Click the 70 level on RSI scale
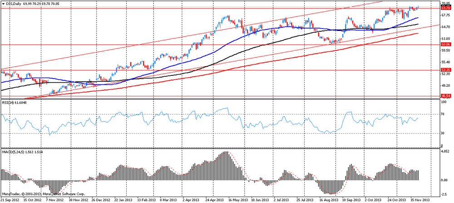This screenshot has height=203, width=454. coord(443,114)
